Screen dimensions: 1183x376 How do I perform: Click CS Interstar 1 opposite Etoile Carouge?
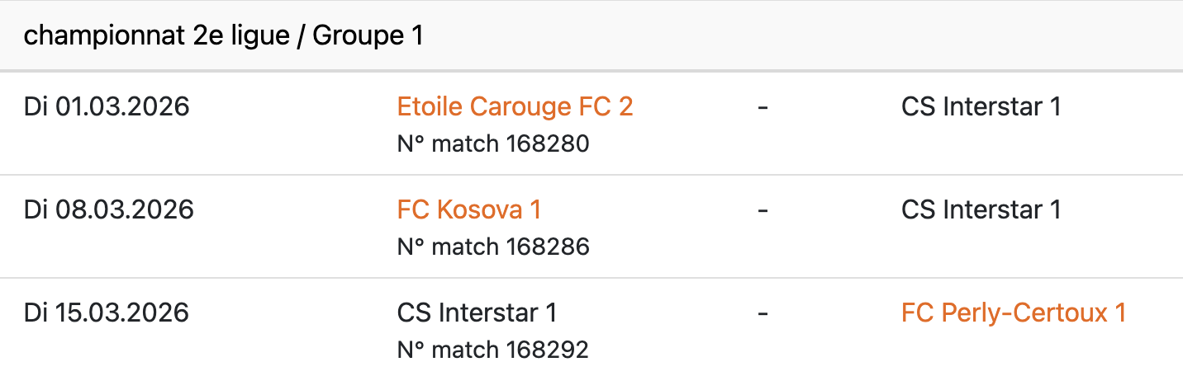[981, 107]
